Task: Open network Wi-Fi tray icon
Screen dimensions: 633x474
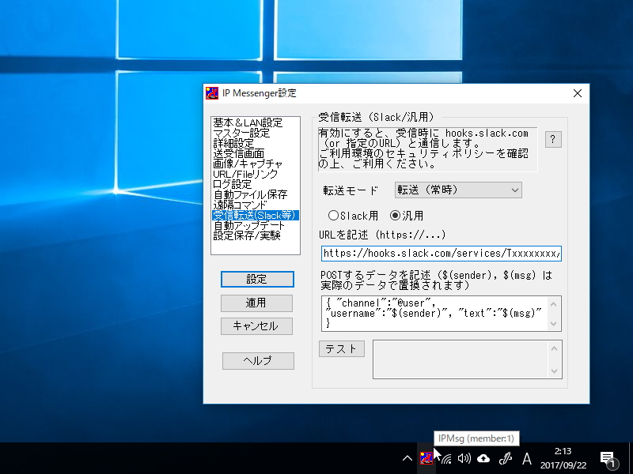Action: point(445,459)
